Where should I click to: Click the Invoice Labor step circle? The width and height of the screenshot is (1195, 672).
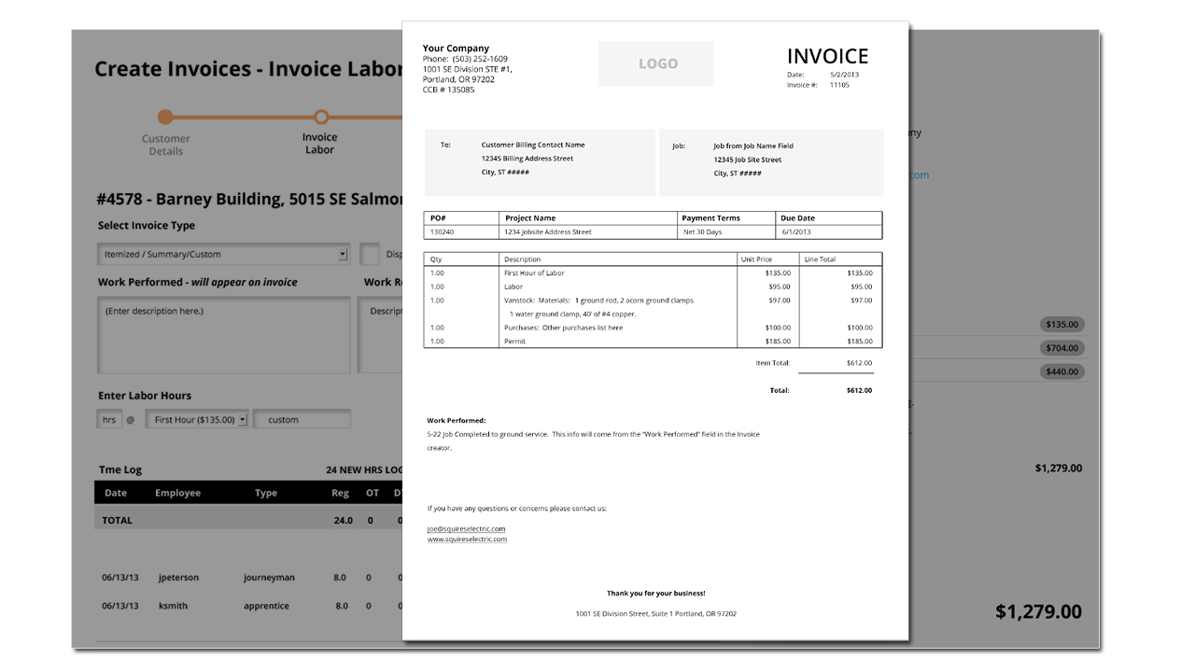click(x=321, y=117)
